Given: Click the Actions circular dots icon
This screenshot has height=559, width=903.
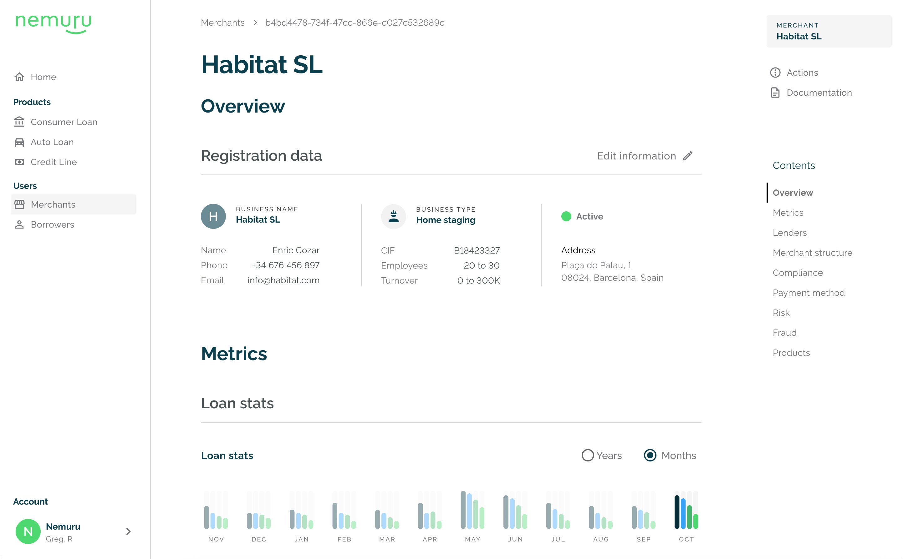Looking at the screenshot, I should pos(775,73).
